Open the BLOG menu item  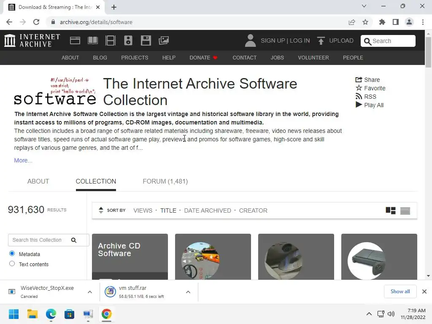point(100,57)
